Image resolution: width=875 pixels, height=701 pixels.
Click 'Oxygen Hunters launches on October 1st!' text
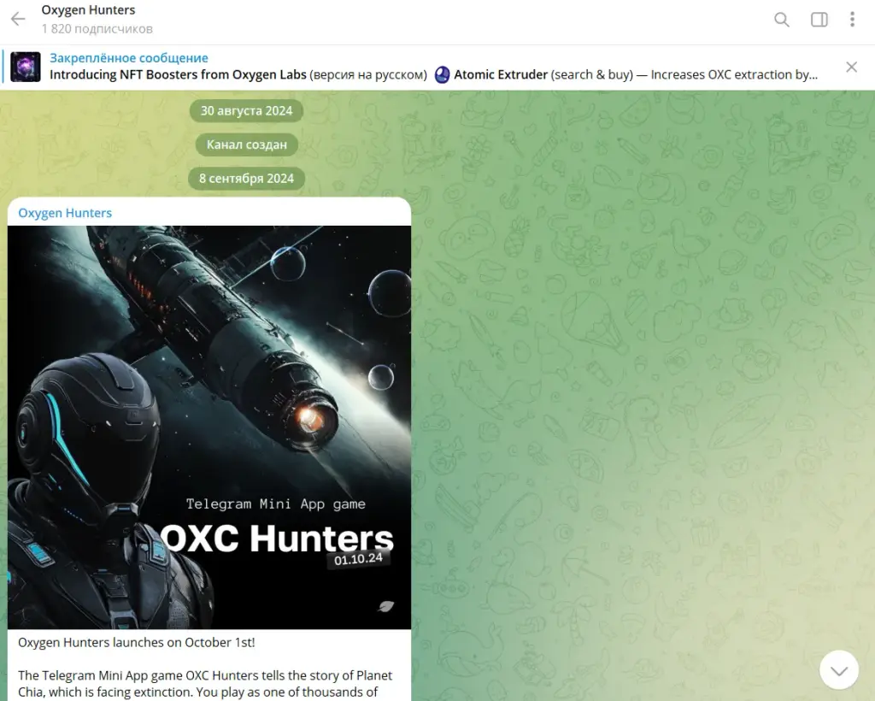[136, 642]
